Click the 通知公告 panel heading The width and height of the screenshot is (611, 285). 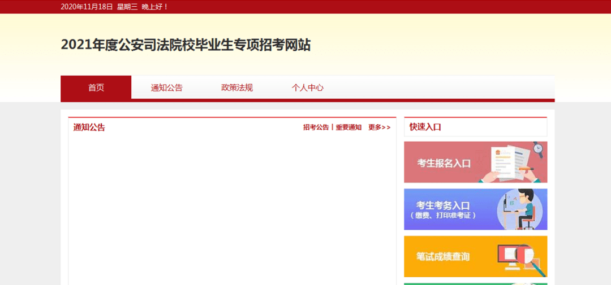(89, 128)
